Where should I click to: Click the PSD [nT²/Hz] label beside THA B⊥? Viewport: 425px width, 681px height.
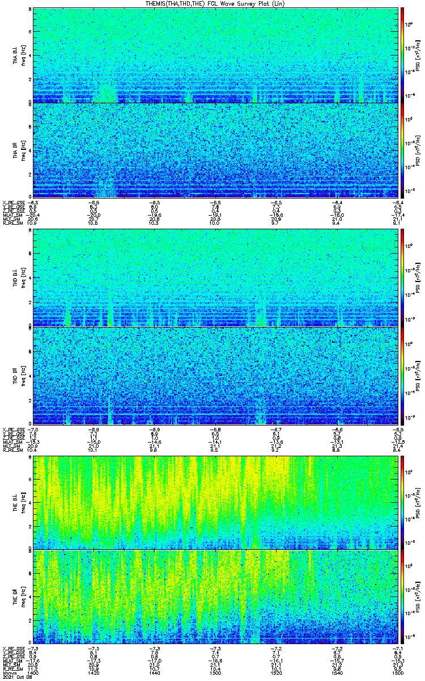(418, 56)
